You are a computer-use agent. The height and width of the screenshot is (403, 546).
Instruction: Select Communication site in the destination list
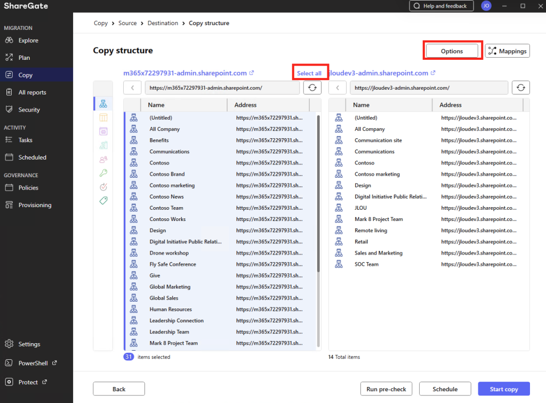coord(429,140)
